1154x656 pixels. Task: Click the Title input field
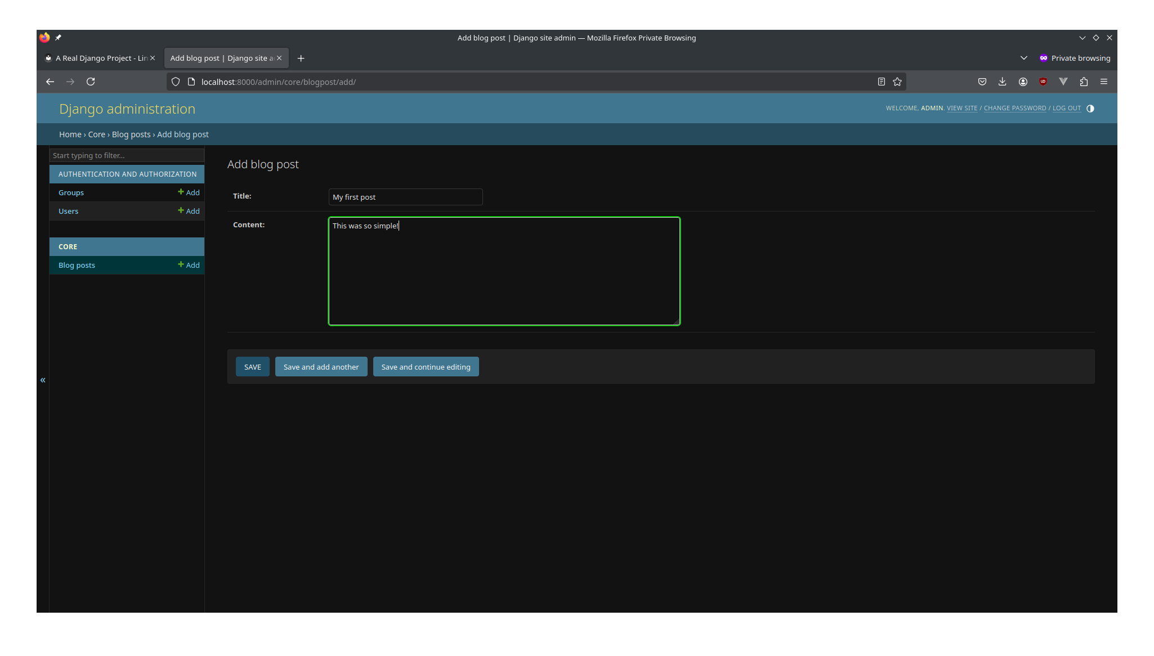click(405, 196)
